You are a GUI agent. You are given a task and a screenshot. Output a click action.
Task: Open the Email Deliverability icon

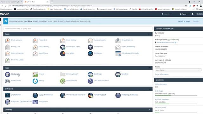click(x=118, y=47)
